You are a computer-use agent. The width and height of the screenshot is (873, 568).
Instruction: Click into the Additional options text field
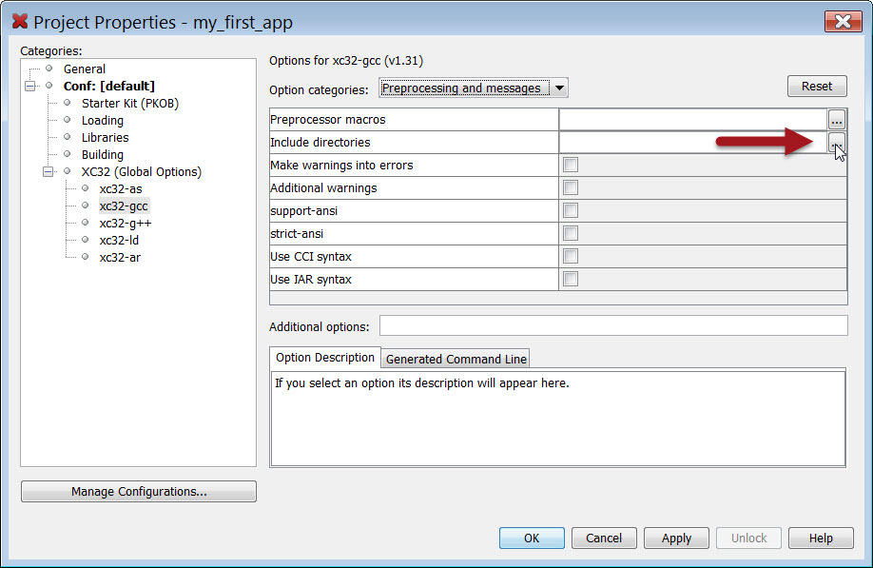(612, 326)
